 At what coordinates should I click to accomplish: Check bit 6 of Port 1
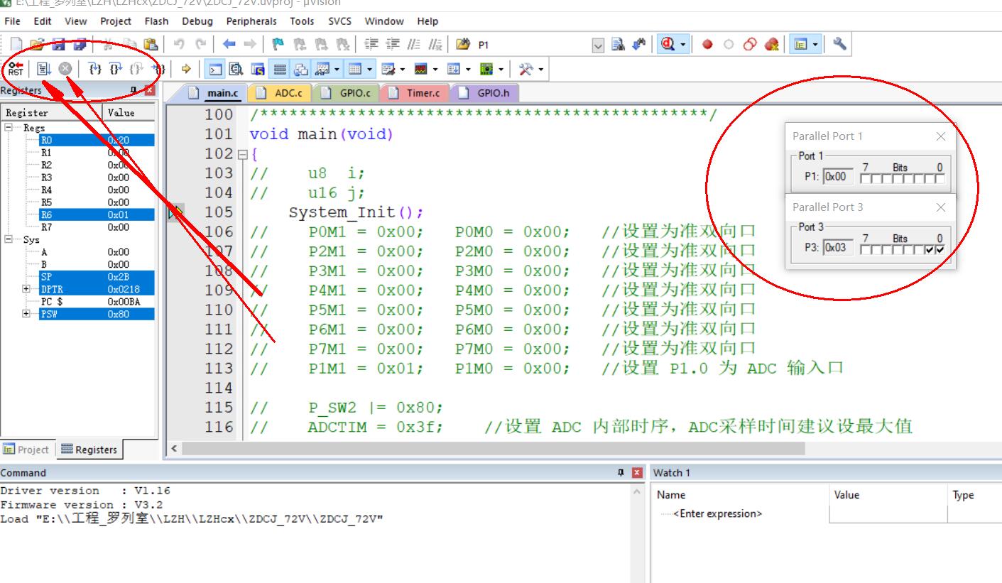tap(876, 179)
